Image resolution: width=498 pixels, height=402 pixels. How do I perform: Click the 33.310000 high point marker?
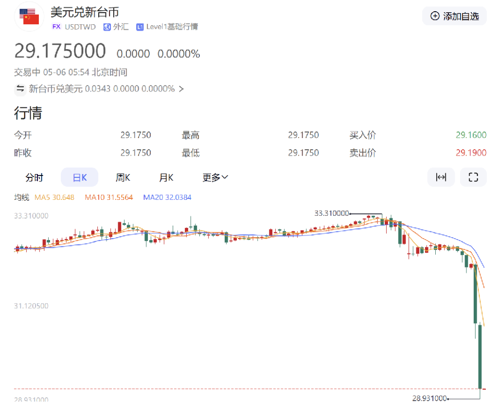332,213
